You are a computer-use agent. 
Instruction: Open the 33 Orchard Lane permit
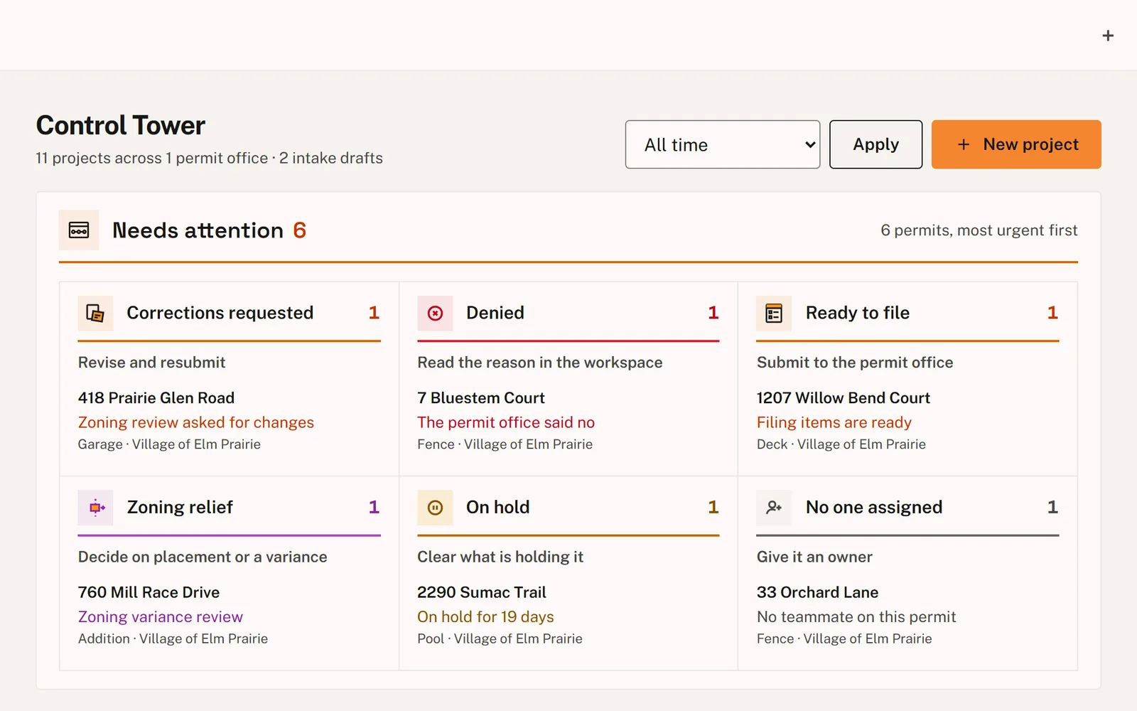pos(817,592)
